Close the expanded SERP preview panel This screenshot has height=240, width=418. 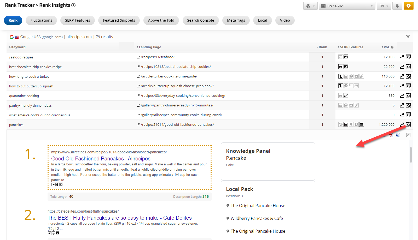408,135
